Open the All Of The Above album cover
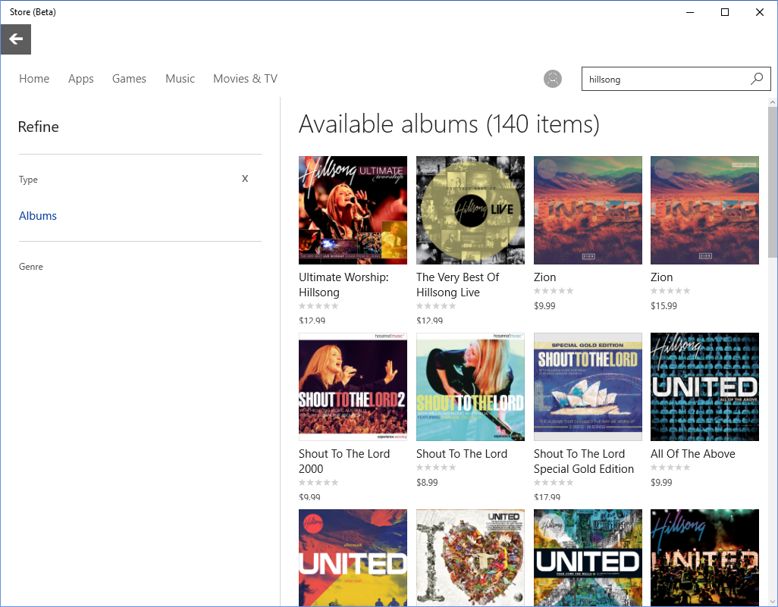 point(704,386)
